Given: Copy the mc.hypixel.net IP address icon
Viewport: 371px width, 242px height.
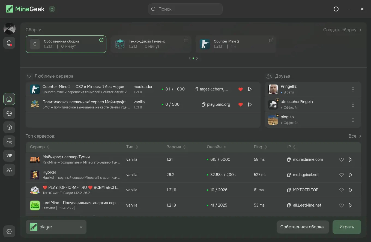Looking at the screenshot, I should pos(289,175).
